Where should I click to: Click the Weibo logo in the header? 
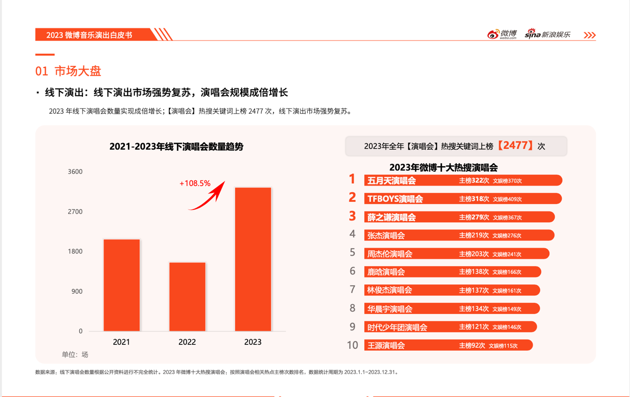click(502, 34)
